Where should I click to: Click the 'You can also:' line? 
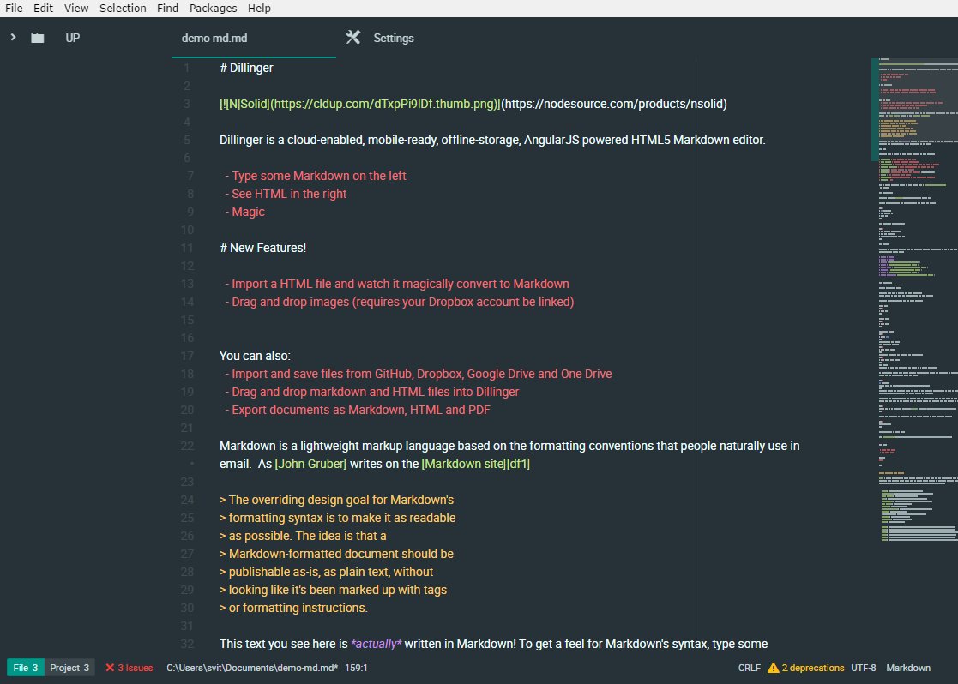(255, 356)
